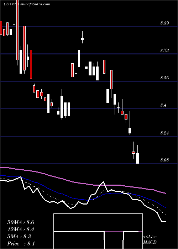Click the 8.4 price axis label
This screenshot has height=249, width=178.
click(x=163, y=105)
